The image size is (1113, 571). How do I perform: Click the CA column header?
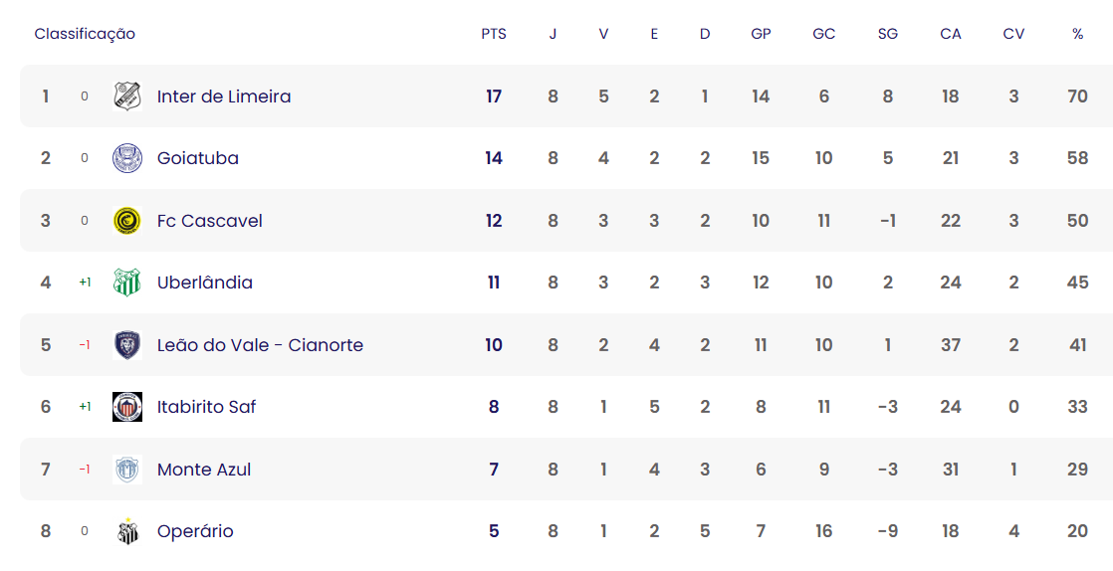(951, 34)
